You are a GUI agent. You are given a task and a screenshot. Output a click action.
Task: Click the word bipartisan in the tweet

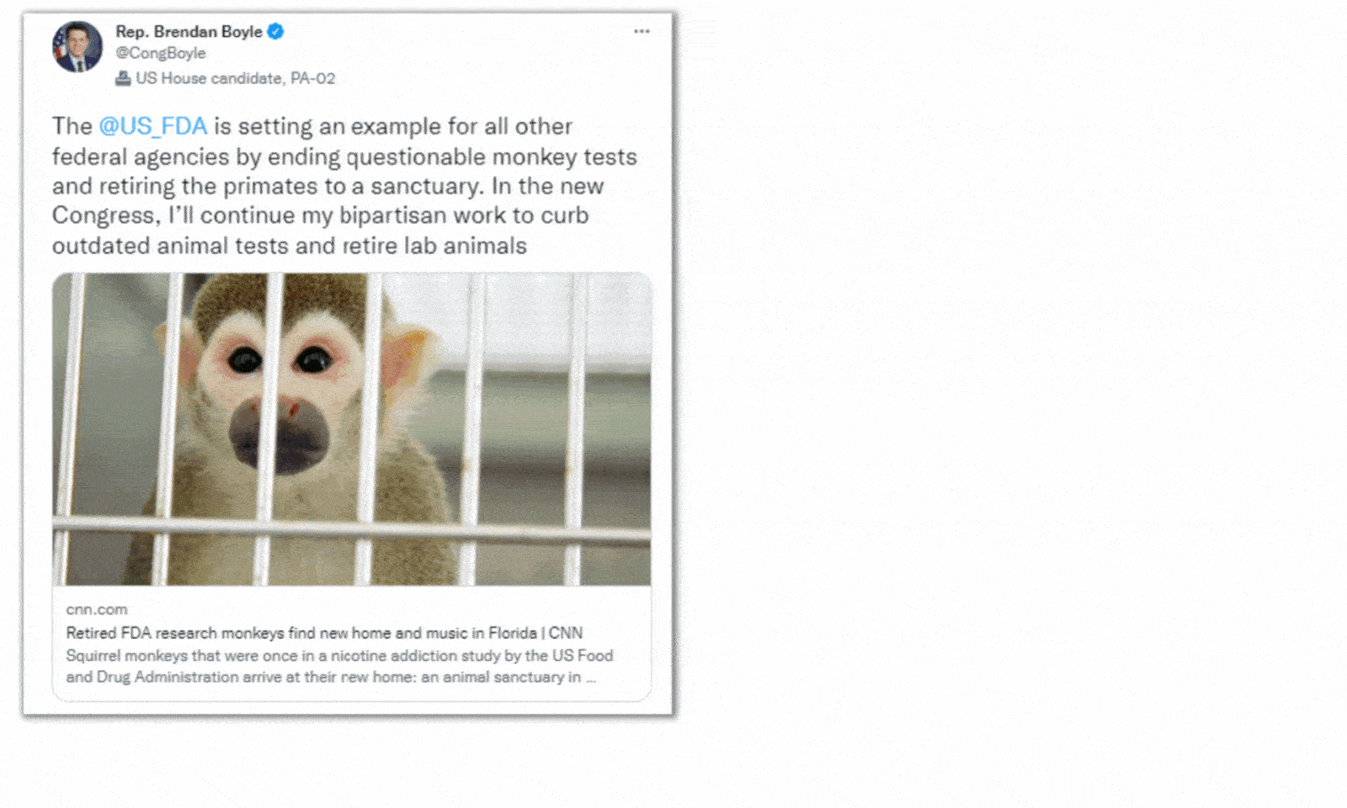click(x=392, y=216)
